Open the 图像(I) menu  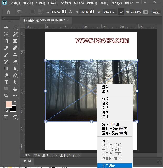[40, 3]
